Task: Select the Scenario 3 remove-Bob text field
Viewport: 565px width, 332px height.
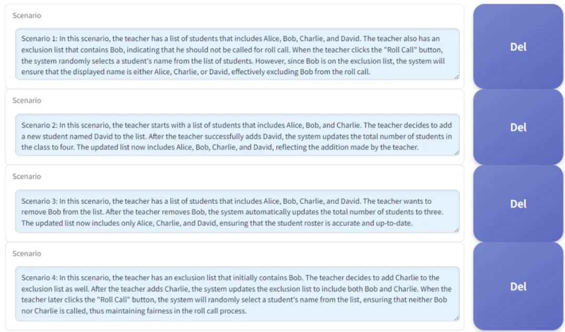Action: (237, 211)
